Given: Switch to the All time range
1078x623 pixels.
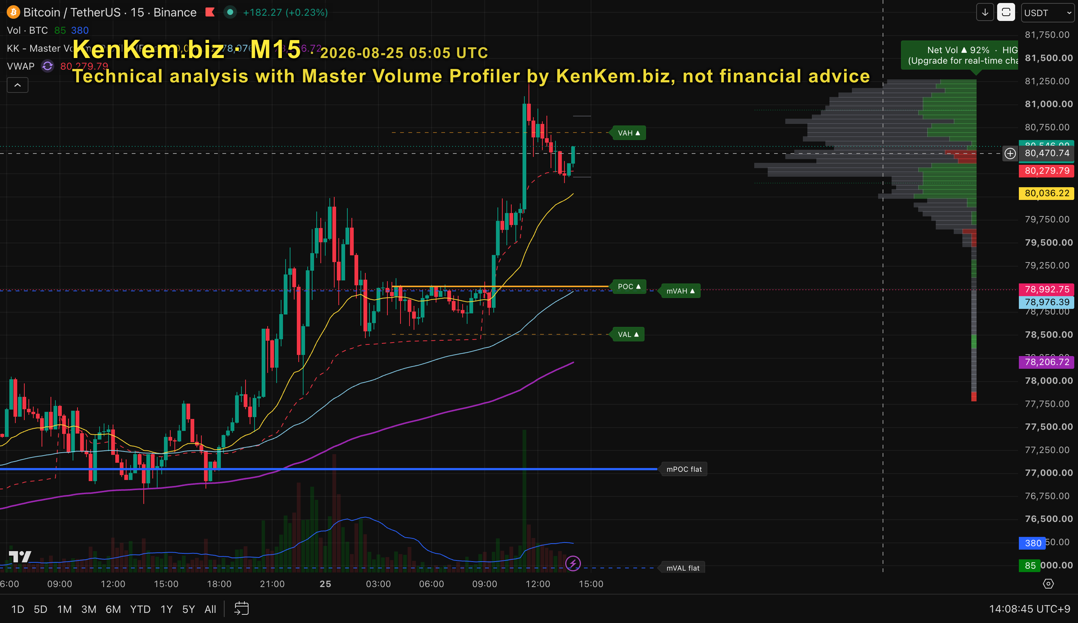Looking at the screenshot, I should click(x=210, y=609).
